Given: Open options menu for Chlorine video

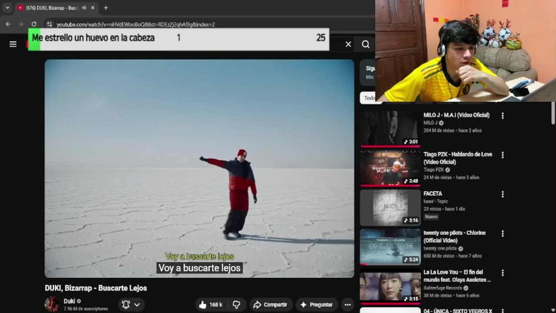Looking at the screenshot, I should coord(502,233).
